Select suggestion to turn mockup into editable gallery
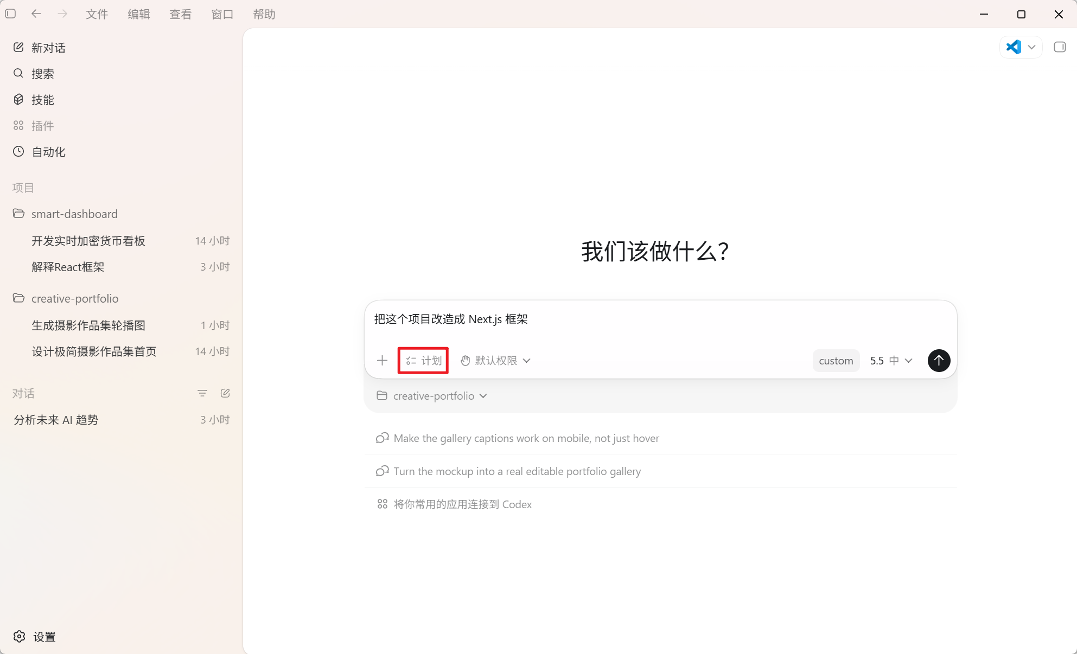Screen dimensions: 1077x654 (660, 471)
